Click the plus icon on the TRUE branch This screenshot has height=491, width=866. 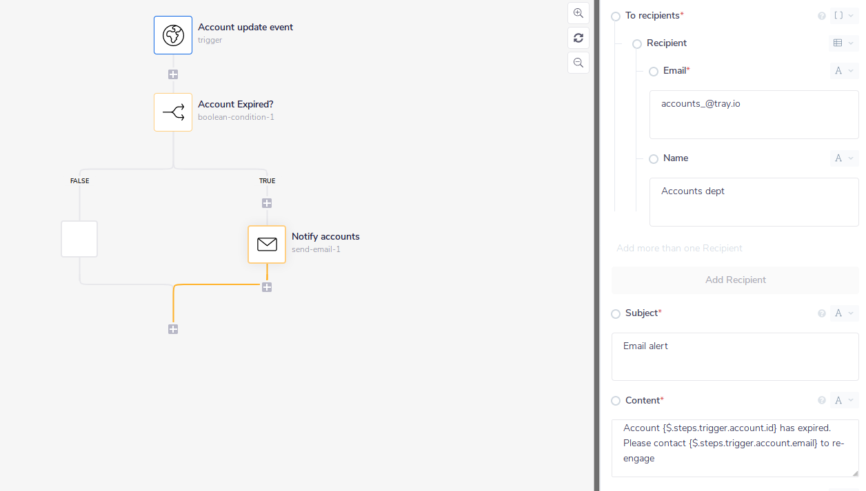coord(267,203)
